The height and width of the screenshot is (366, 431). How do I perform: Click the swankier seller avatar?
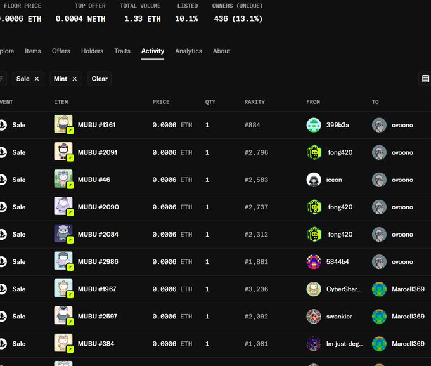[314, 316]
